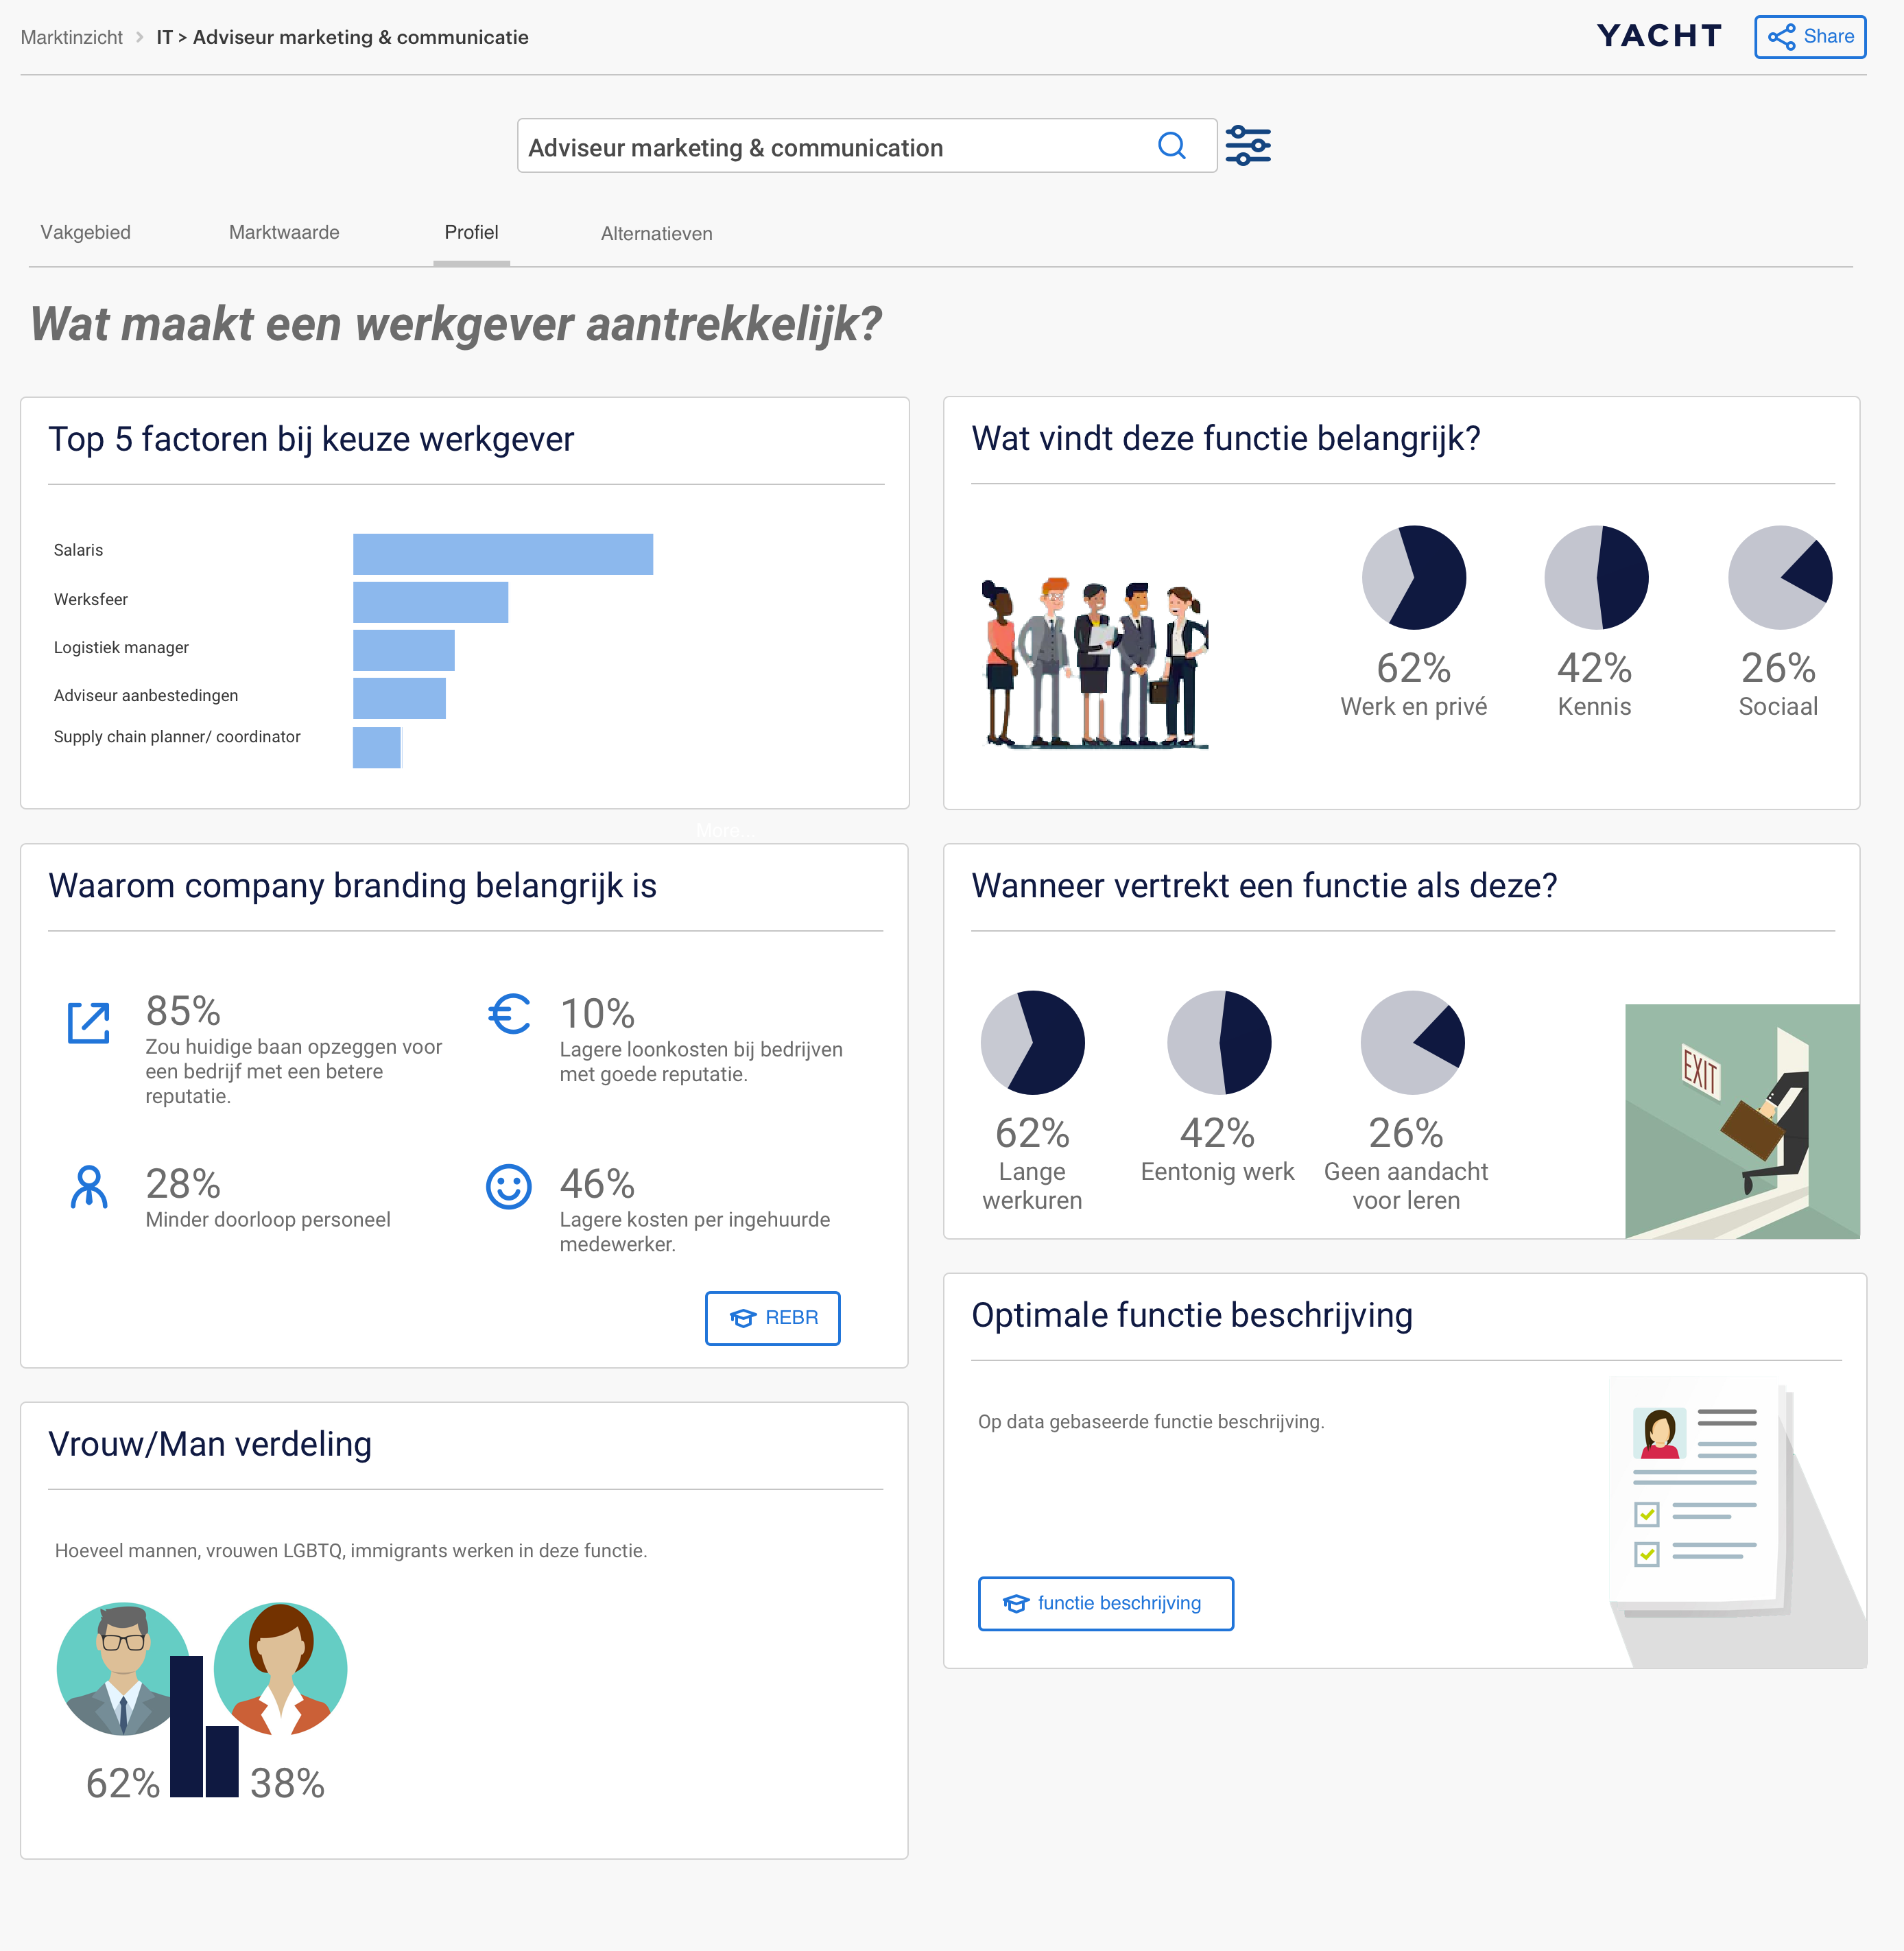Click the euro icon beside 10%
The width and height of the screenshot is (1904, 1951).
509,1014
